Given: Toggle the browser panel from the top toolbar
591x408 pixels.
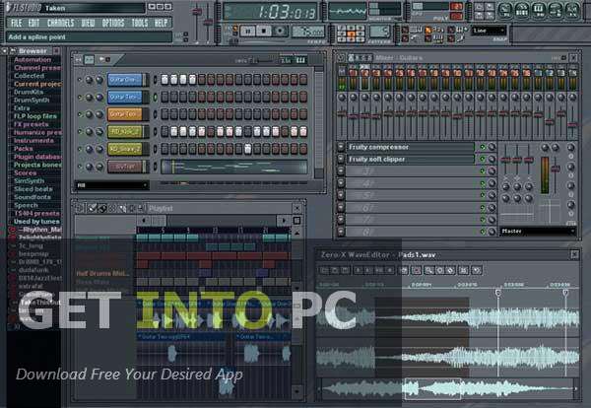Looking at the screenshot, I should [556, 11].
